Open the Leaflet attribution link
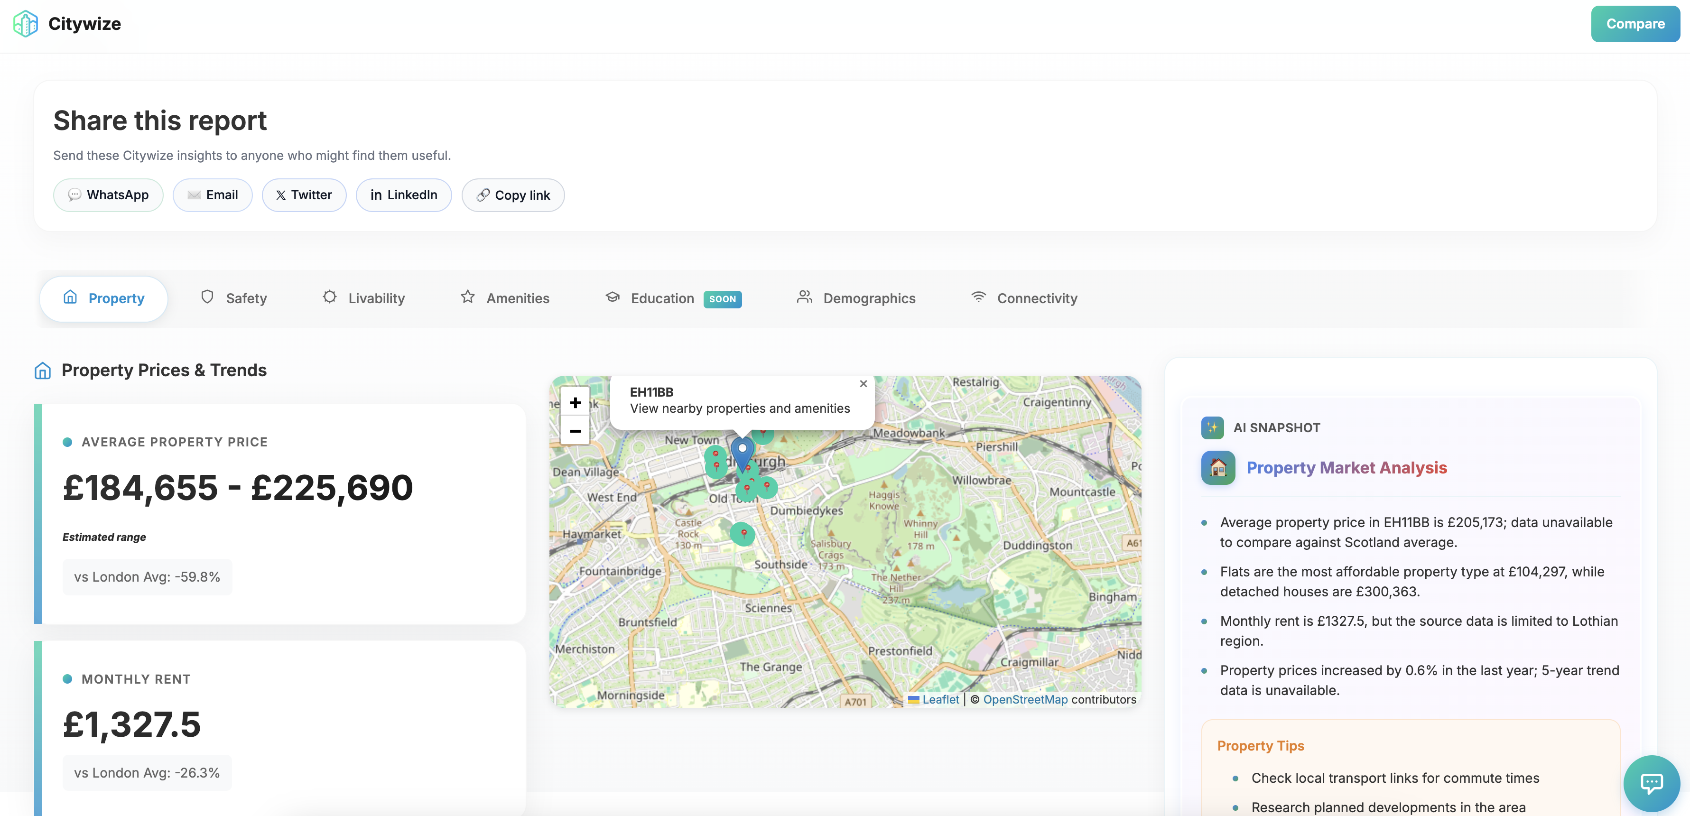The height and width of the screenshot is (816, 1690). pos(940,699)
